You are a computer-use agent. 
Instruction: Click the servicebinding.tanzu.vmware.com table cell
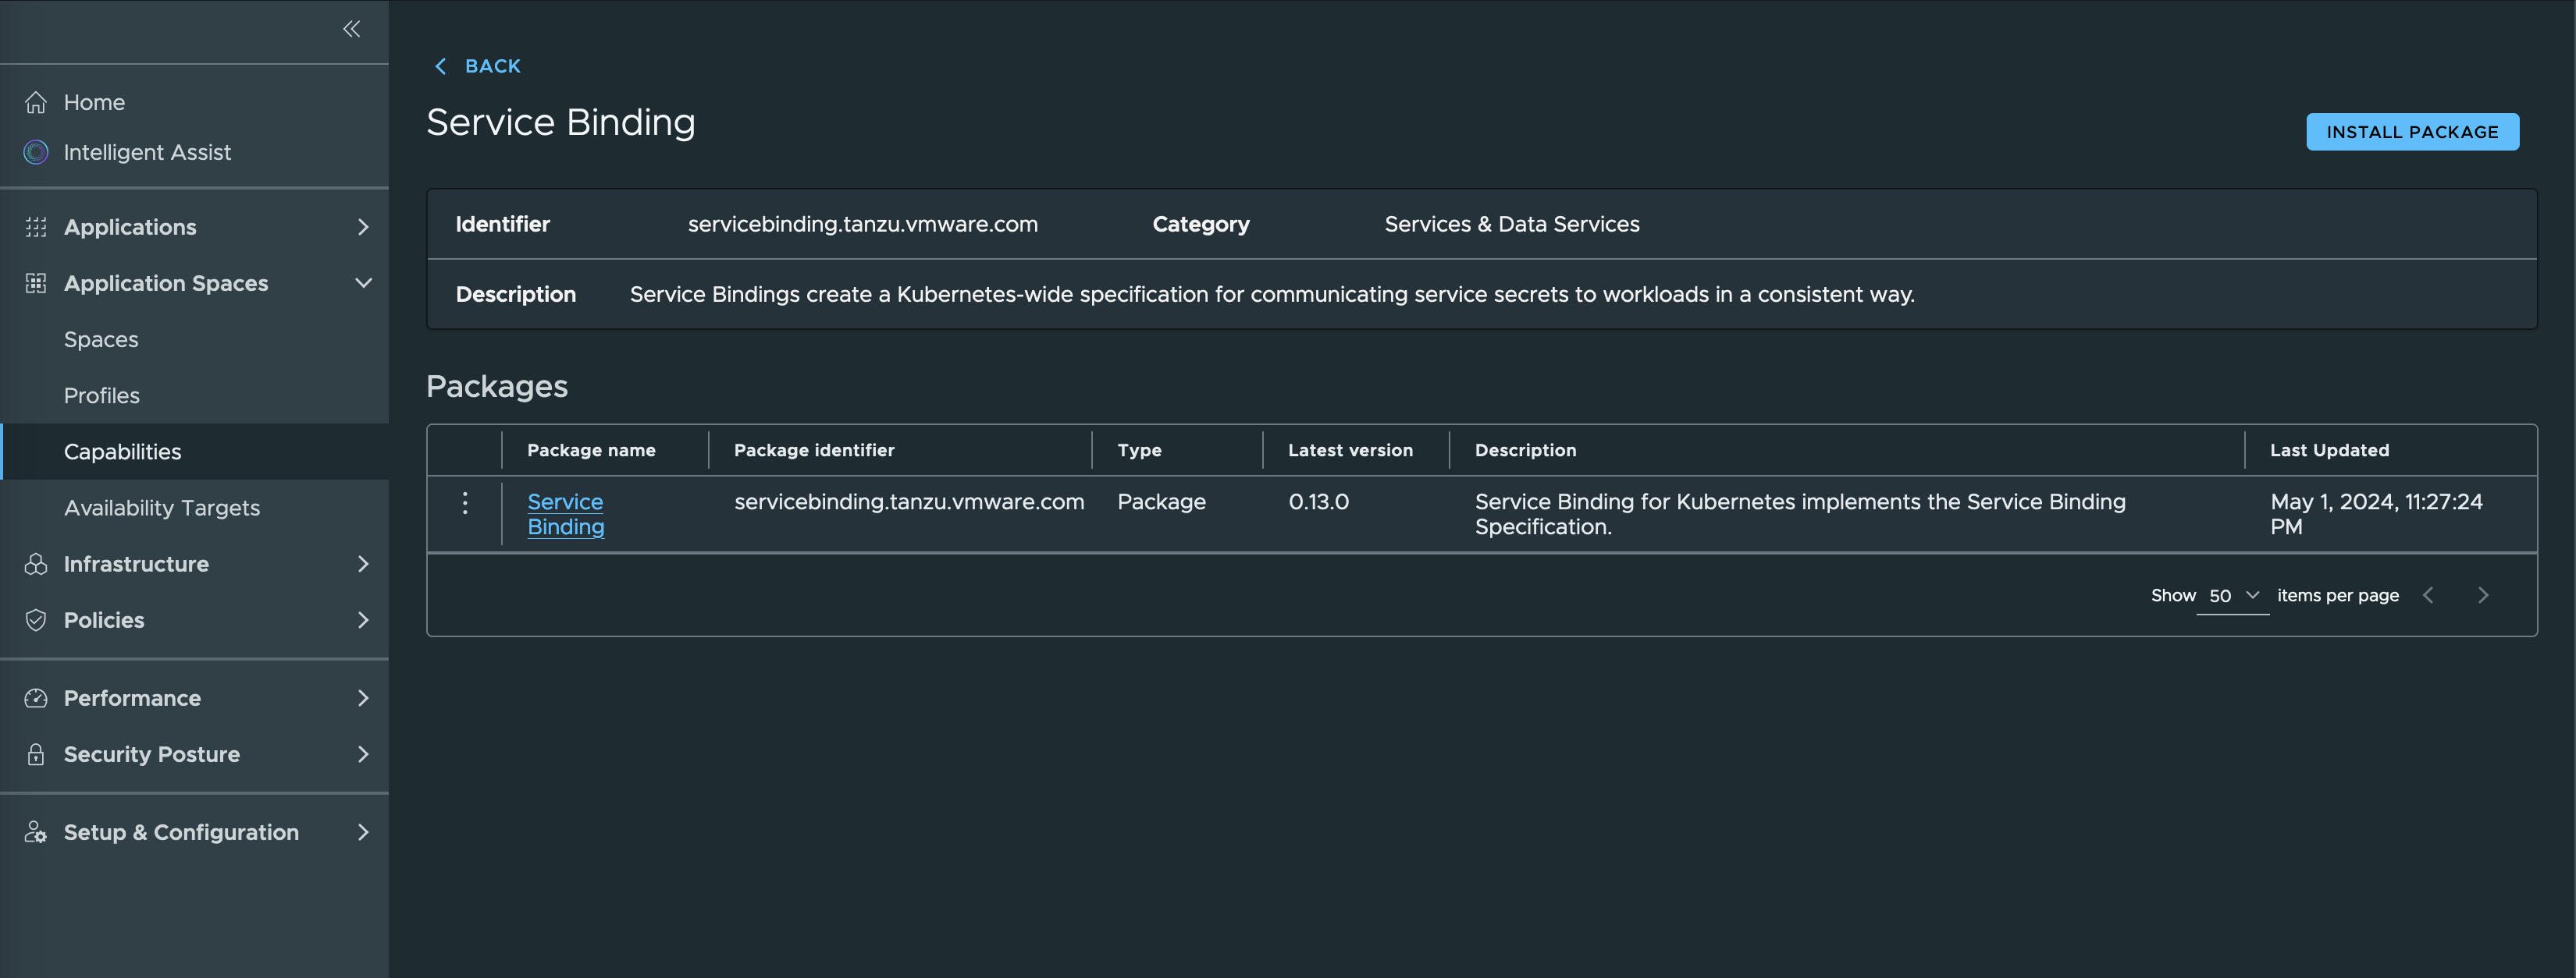point(909,501)
